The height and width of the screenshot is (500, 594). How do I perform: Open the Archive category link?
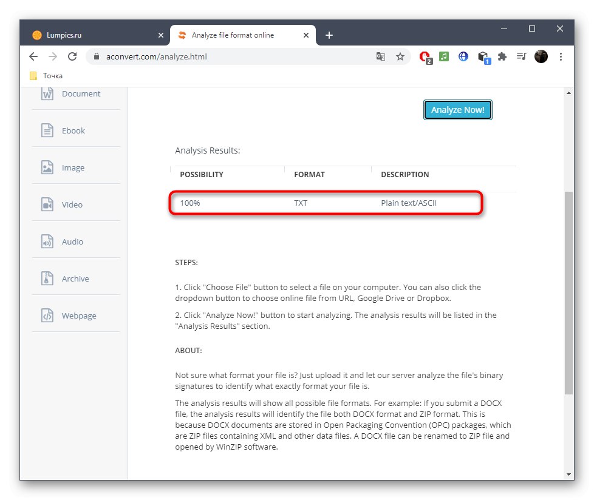click(75, 279)
